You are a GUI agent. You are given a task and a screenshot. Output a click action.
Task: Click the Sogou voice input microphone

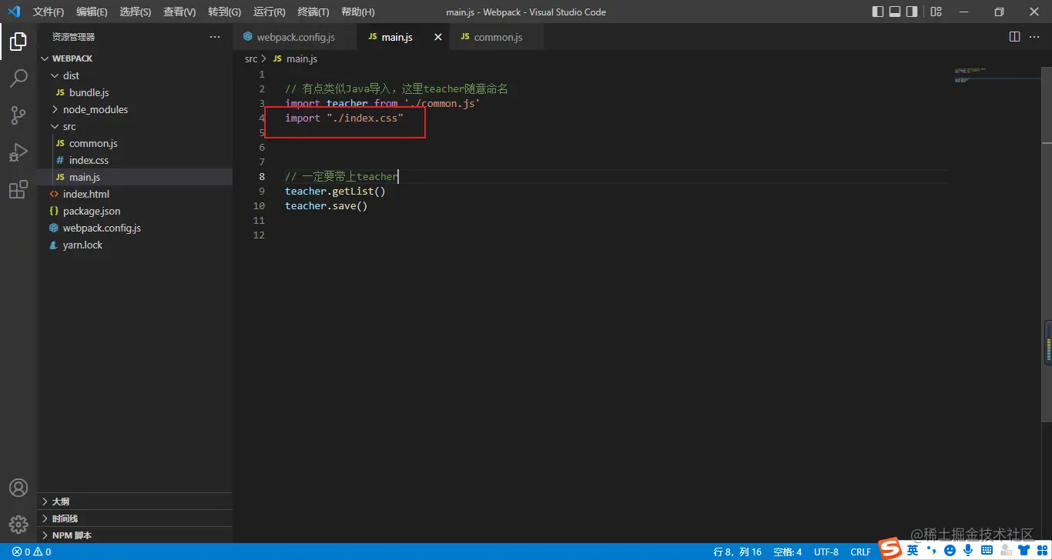(x=968, y=551)
